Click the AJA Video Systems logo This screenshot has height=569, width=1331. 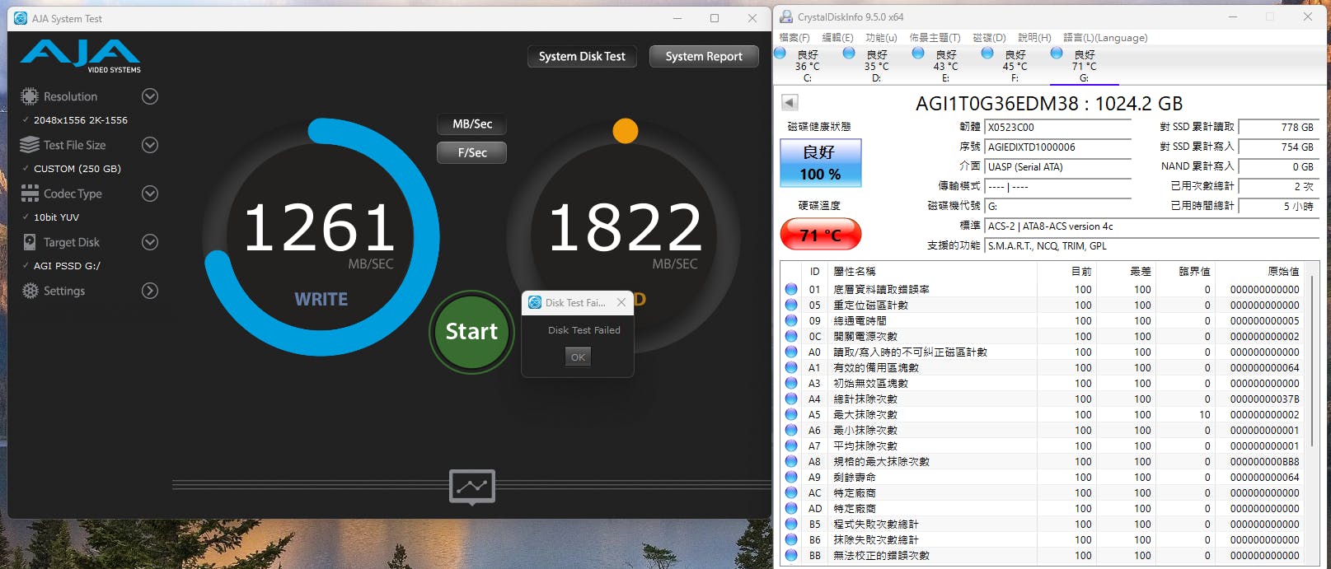(80, 56)
